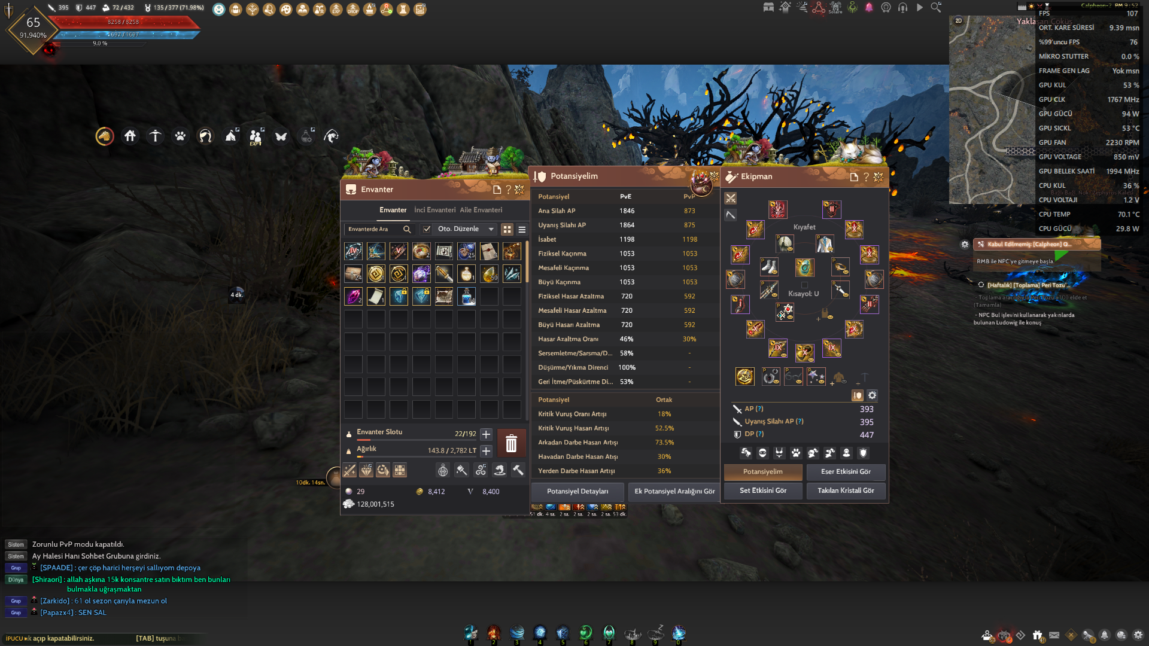Click the Haftalık Toplama Peri Tozu quest
The height and width of the screenshot is (646, 1149).
click(x=1028, y=285)
